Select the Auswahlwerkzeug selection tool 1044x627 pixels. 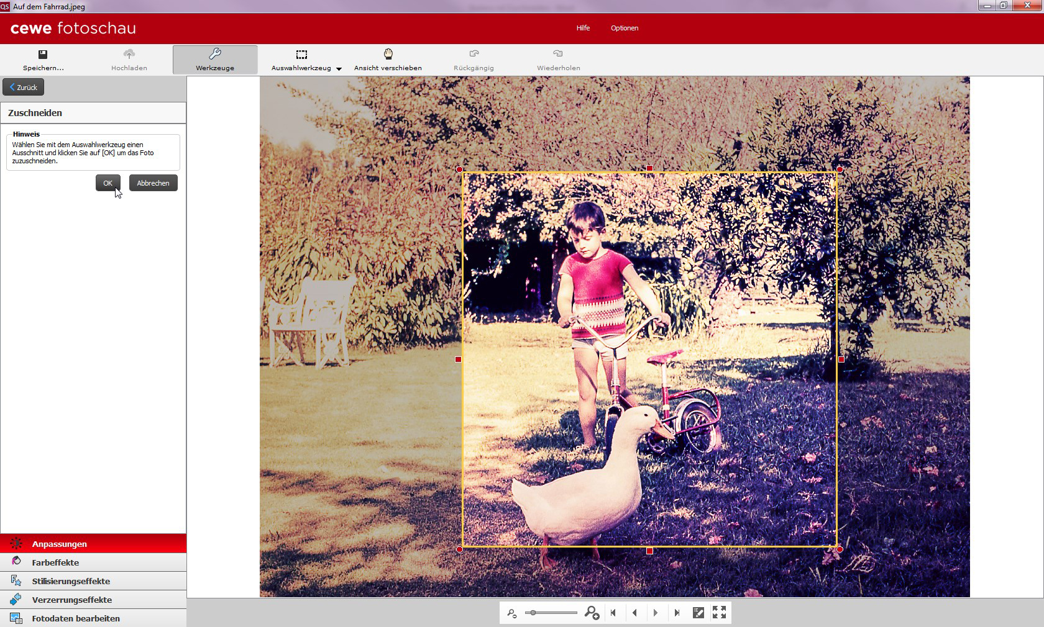click(301, 60)
